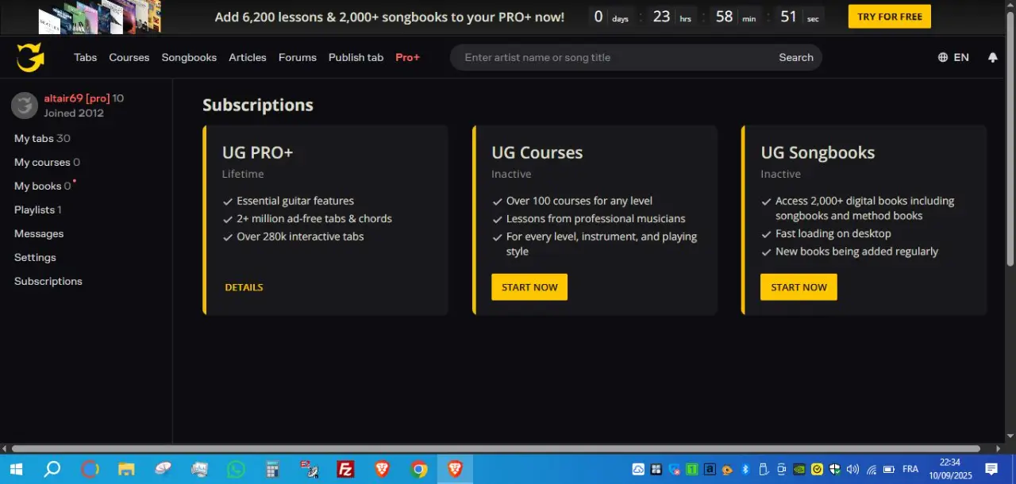Click DETAILS on UG PRO+ card
This screenshot has width=1016, height=484.
pyautogui.click(x=244, y=287)
